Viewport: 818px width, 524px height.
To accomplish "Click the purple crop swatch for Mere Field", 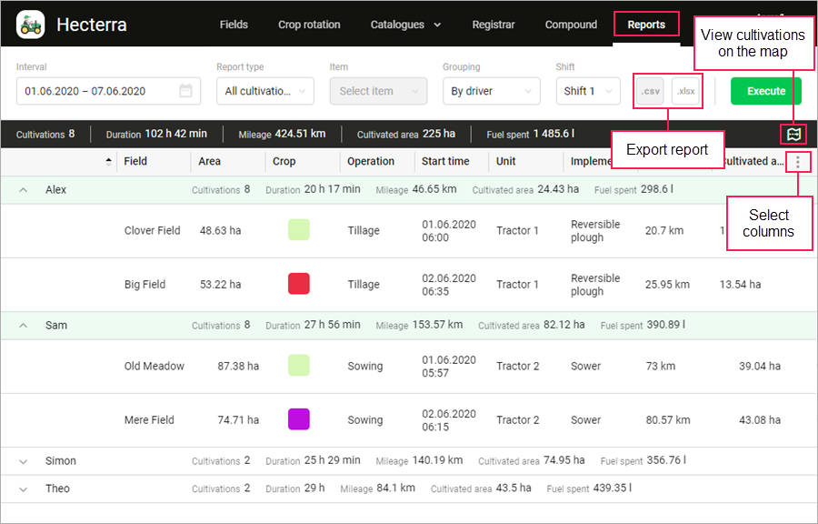I will (298, 419).
